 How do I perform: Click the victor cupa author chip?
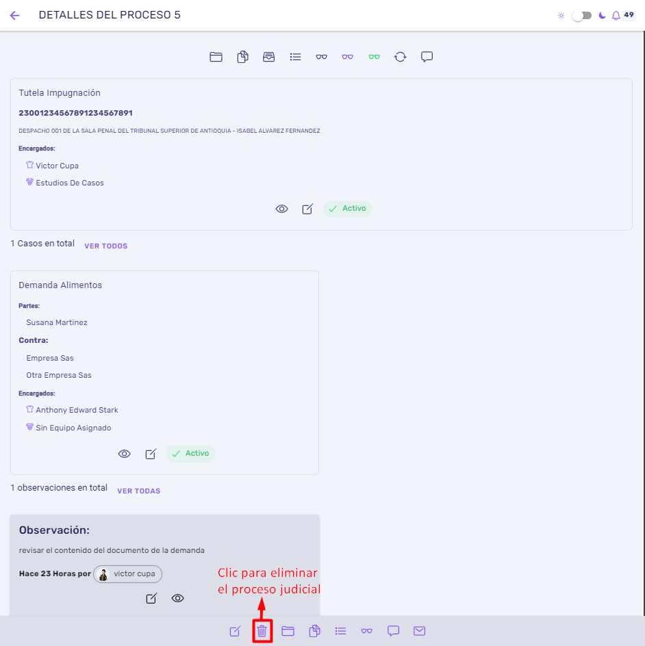(x=128, y=574)
